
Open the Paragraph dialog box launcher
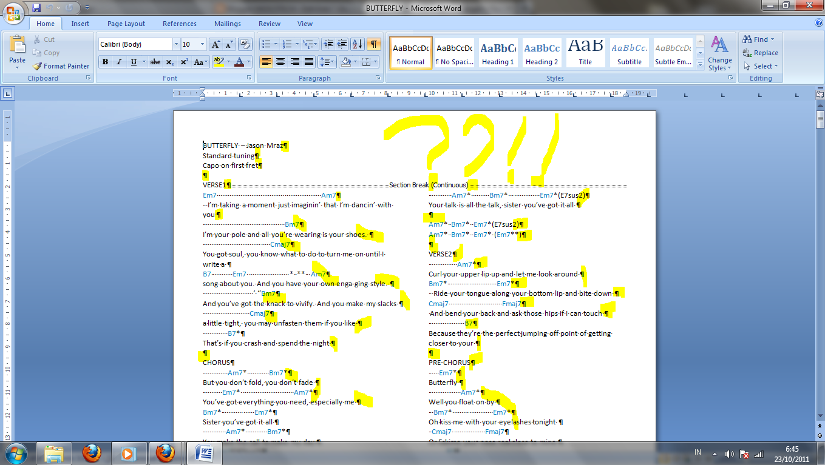click(379, 78)
